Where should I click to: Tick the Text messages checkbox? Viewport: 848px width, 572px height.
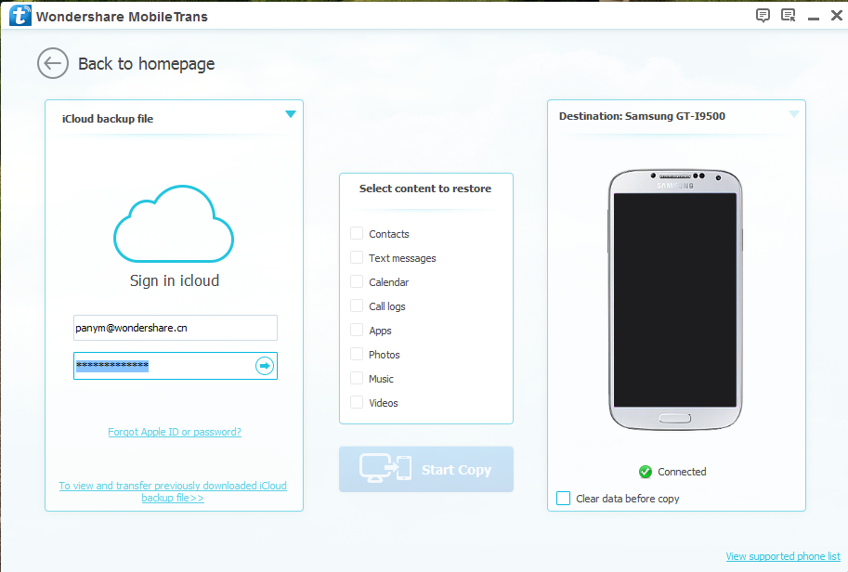(357, 257)
